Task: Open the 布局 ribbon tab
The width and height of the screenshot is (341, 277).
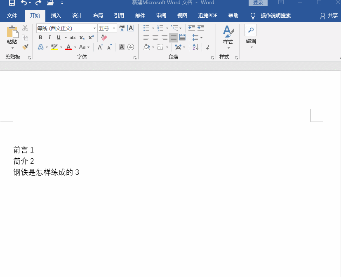Action: pyautogui.click(x=98, y=16)
